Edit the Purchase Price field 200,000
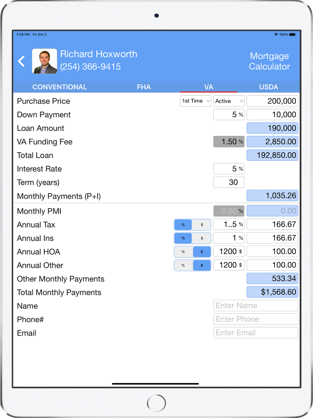313x418 pixels. pos(272,101)
